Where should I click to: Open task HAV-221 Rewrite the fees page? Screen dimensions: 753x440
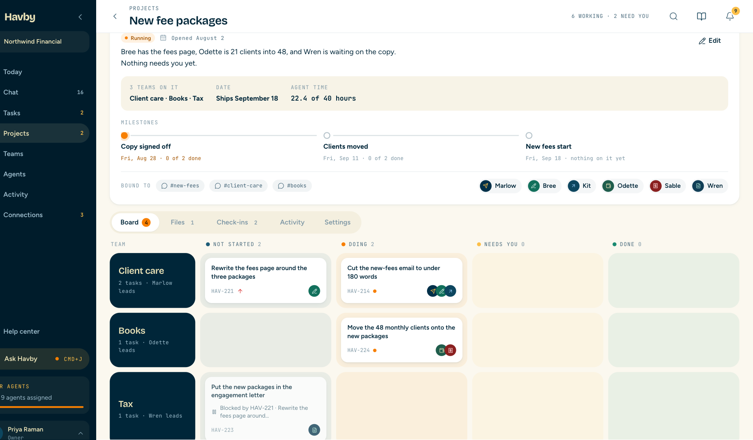coord(266,280)
